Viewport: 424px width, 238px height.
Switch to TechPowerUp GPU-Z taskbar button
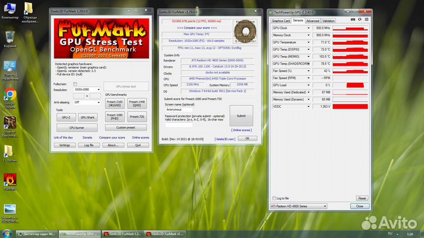tap(79, 234)
